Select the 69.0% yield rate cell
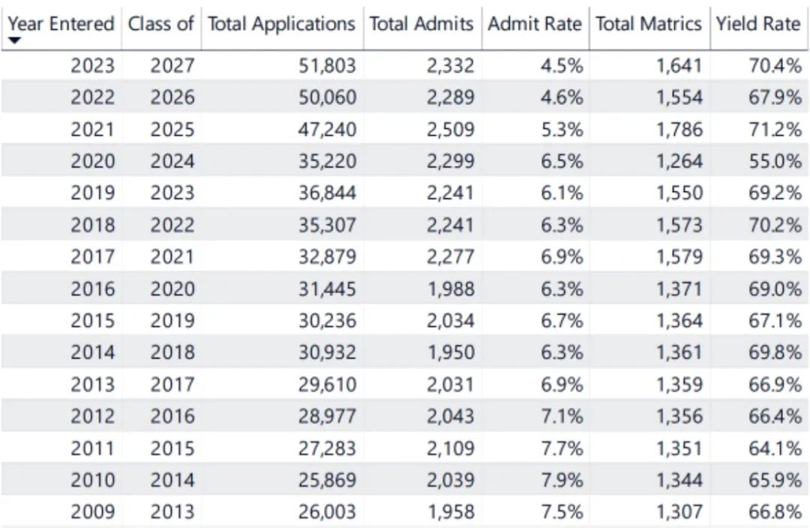 (775, 288)
